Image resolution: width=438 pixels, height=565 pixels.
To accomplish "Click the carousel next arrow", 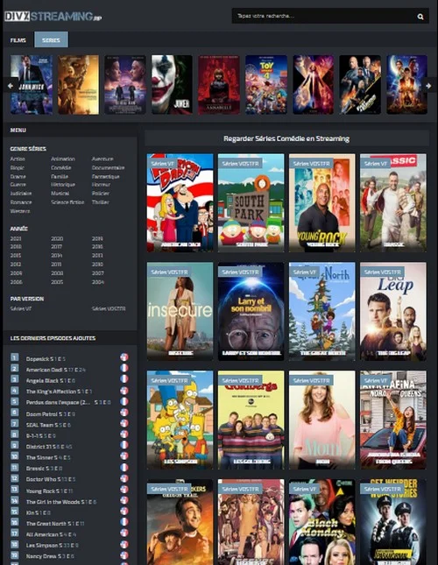I will pos(428,85).
